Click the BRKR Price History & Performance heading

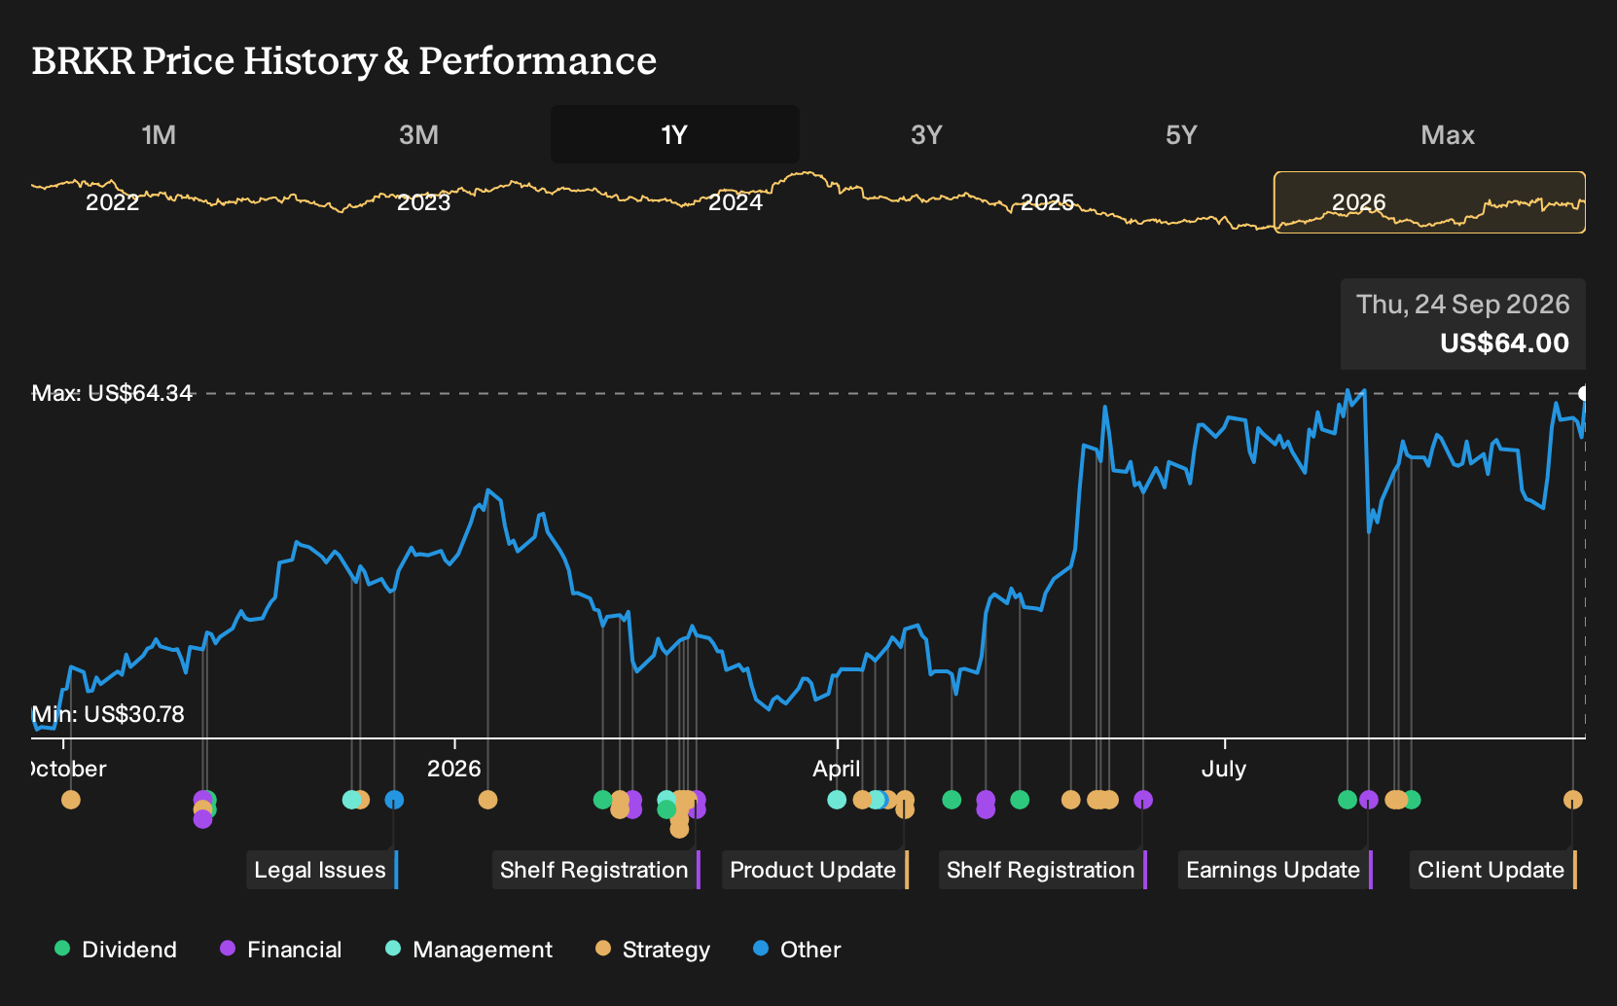344,60
